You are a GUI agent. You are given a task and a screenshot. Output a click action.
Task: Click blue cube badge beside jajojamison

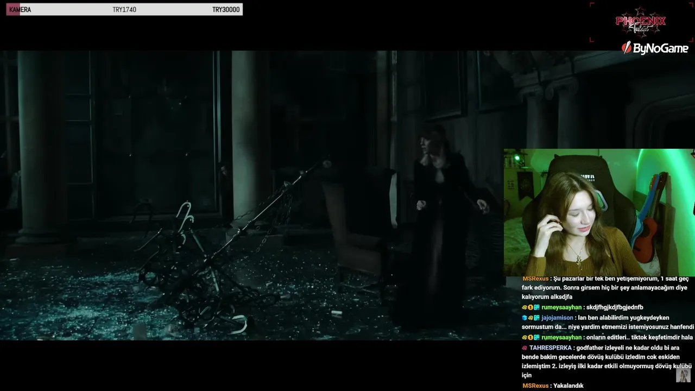pos(525,318)
